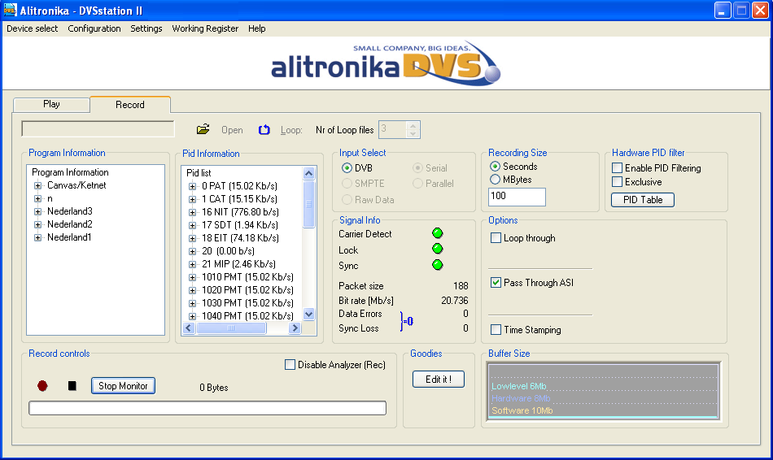Image resolution: width=773 pixels, height=460 pixels.
Task: Click the Carrier Detect green indicator
Action: pos(437,233)
